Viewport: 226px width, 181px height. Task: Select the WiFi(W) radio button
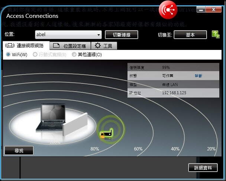pos(8,54)
